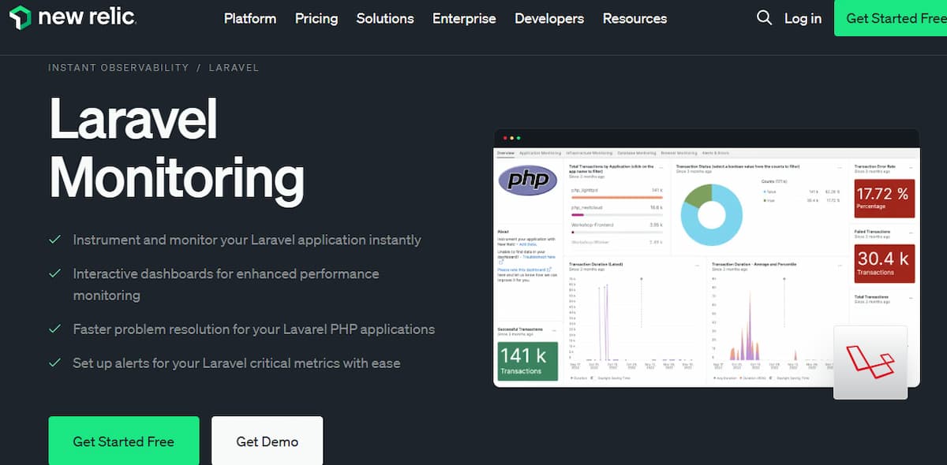Click the external-link icon after Troubleshoot here

pos(500,262)
